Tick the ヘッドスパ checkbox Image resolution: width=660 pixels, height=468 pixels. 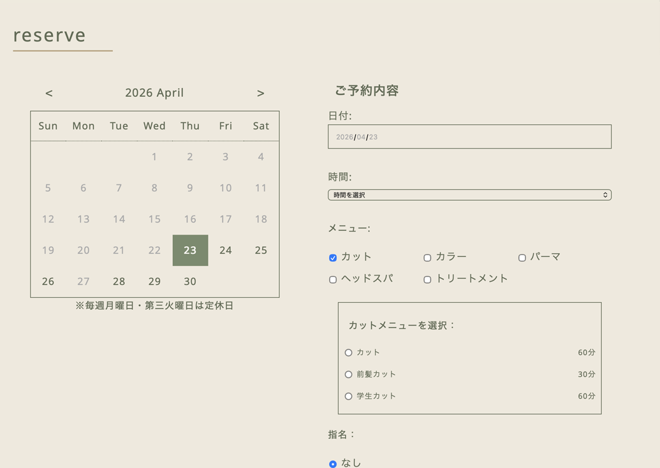click(x=333, y=279)
